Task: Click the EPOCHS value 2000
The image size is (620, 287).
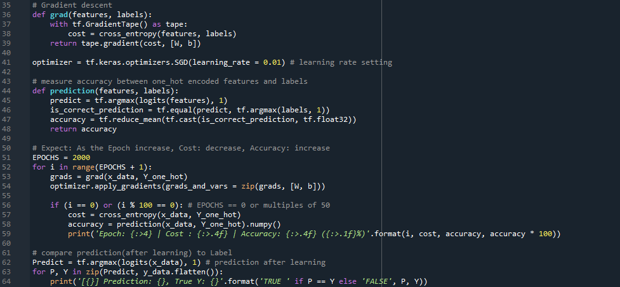Action: coord(81,157)
